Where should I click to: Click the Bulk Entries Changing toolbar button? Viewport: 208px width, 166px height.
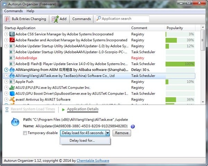point(25,19)
